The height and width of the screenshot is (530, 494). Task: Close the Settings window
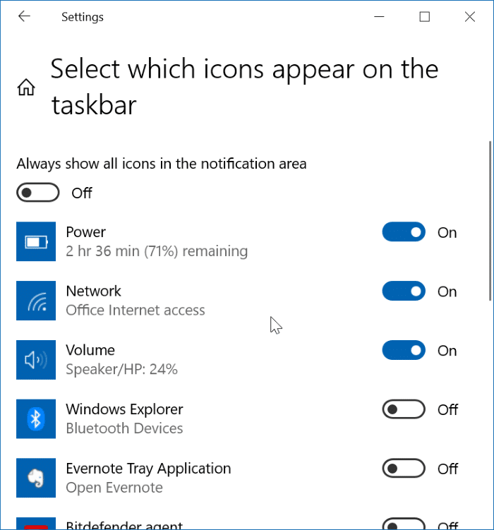click(470, 16)
